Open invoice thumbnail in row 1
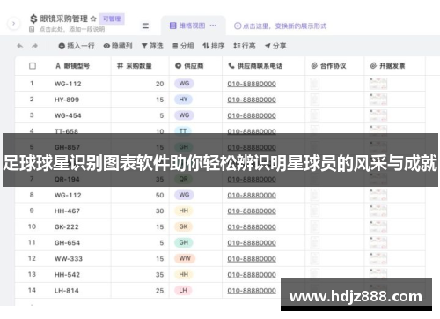Image resolution: width=440 pixels, height=319 pixels. click(x=378, y=84)
